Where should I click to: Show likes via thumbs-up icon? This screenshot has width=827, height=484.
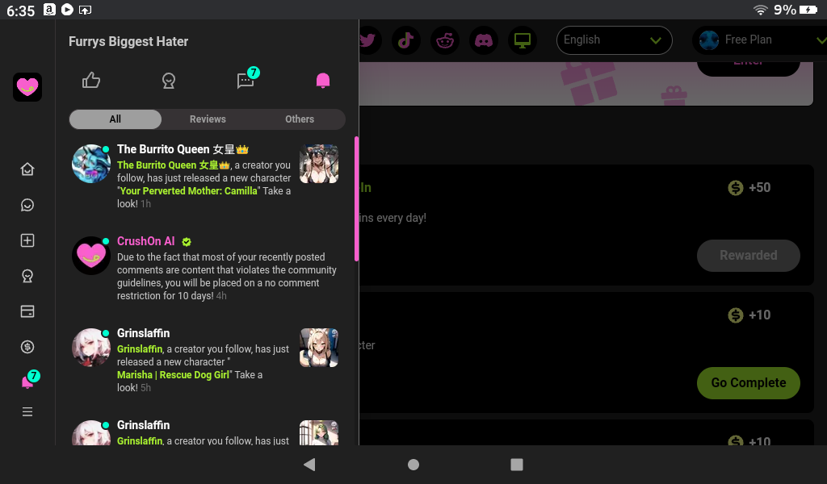coord(91,80)
